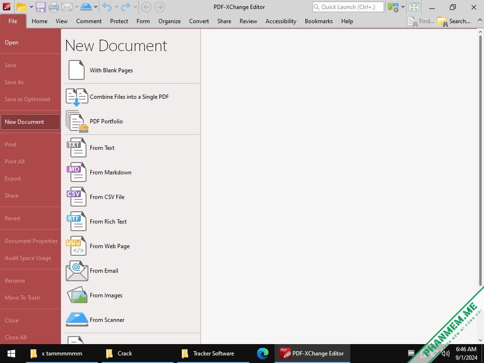Image resolution: width=484 pixels, height=363 pixels.
Task: Expand the Scanner dropdown arrow in toolbar
Action: (x=95, y=7)
